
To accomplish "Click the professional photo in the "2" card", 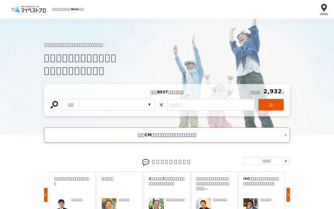I will point(156,204).
